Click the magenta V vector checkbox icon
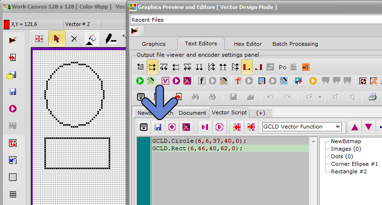 [165, 81]
